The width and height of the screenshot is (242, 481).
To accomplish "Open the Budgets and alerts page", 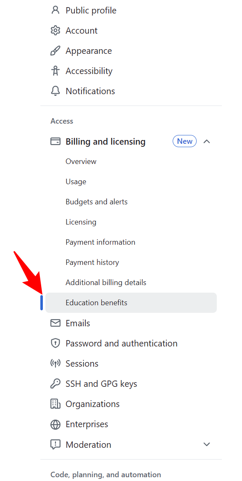I will click(x=97, y=201).
